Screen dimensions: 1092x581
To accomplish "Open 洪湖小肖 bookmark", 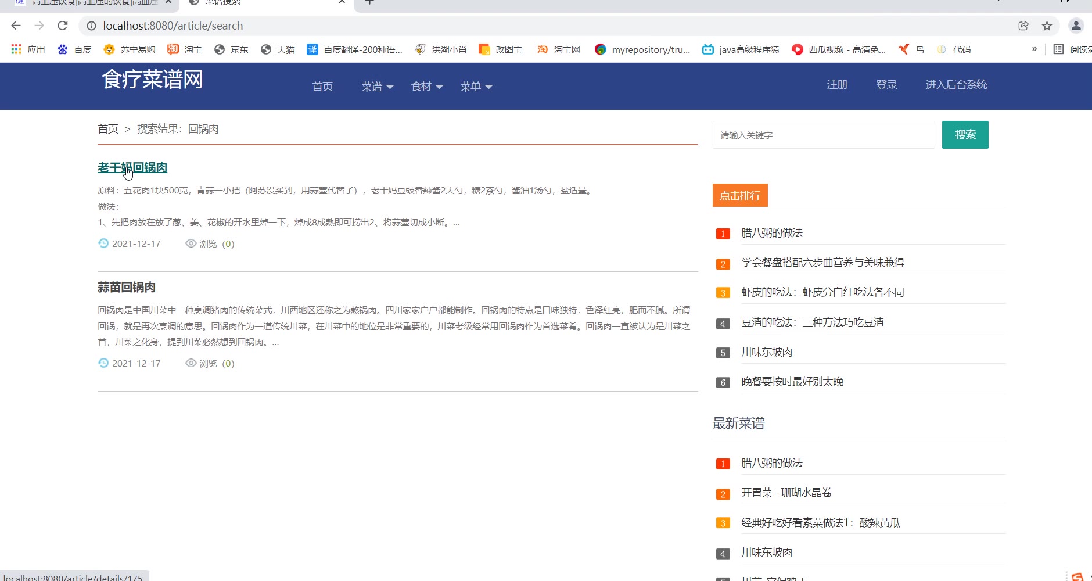I will (x=441, y=49).
